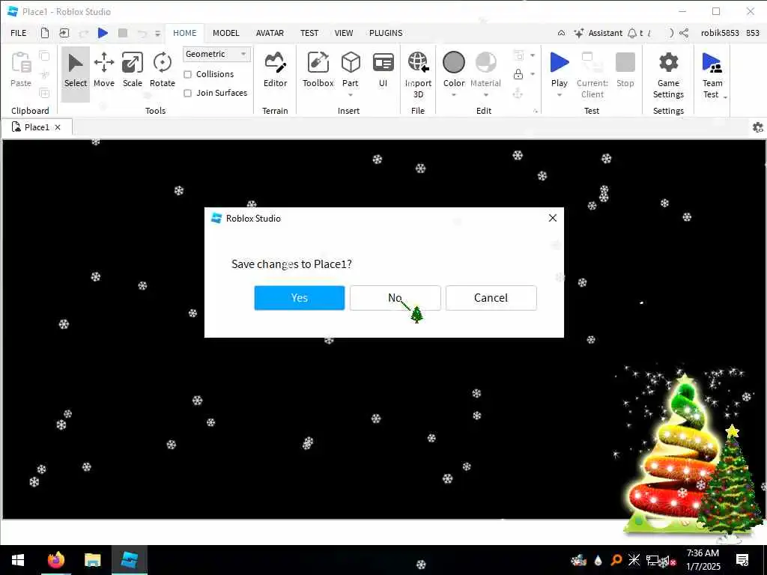This screenshot has height=575, width=767.
Task: Collapse the ribbon with the caret icon
Action: click(561, 33)
